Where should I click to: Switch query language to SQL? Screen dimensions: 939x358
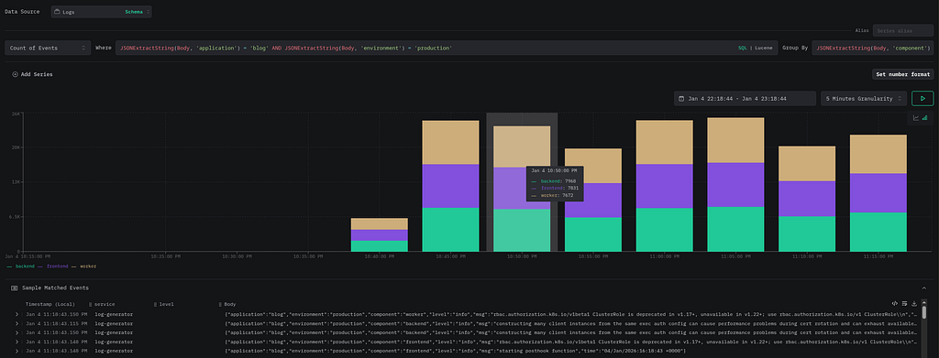coord(743,48)
